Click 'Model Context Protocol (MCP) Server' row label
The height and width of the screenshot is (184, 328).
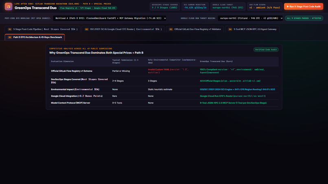point(70,103)
